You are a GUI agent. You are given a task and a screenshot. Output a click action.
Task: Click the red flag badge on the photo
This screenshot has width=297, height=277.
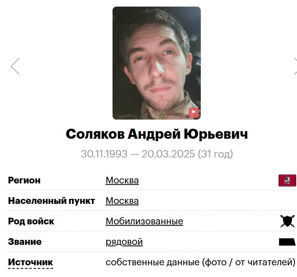[x=194, y=112]
